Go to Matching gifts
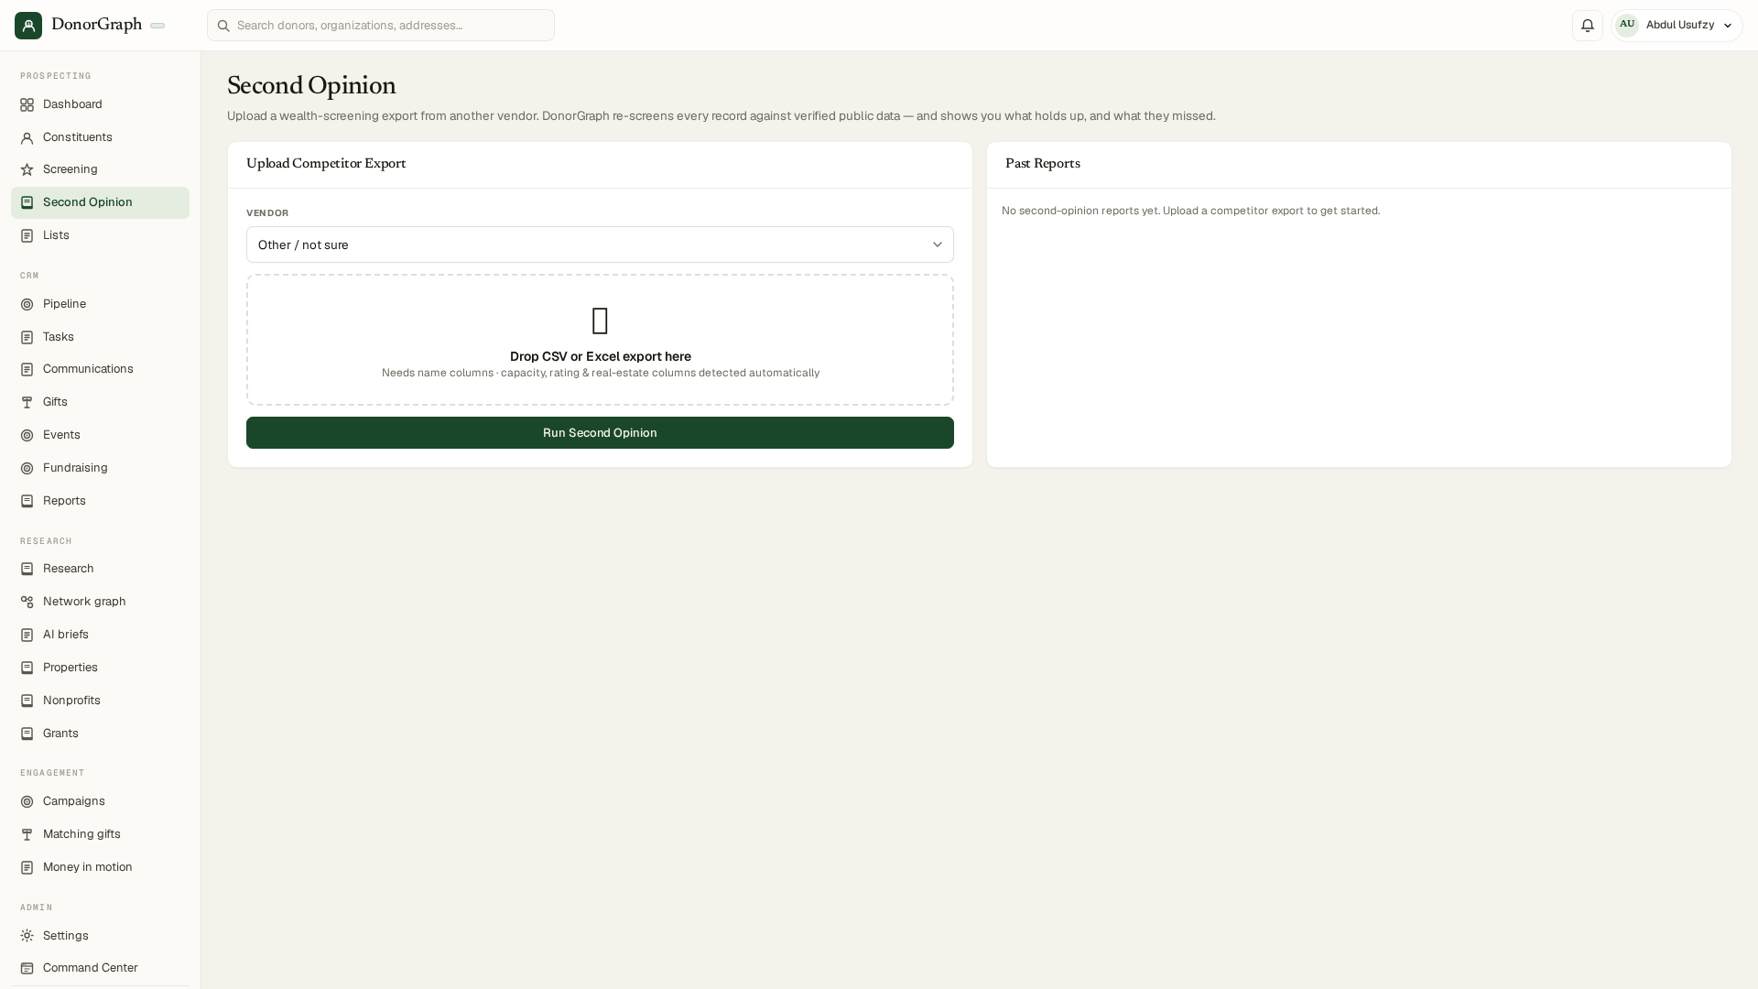1758x989 pixels. pyautogui.click(x=100, y=834)
